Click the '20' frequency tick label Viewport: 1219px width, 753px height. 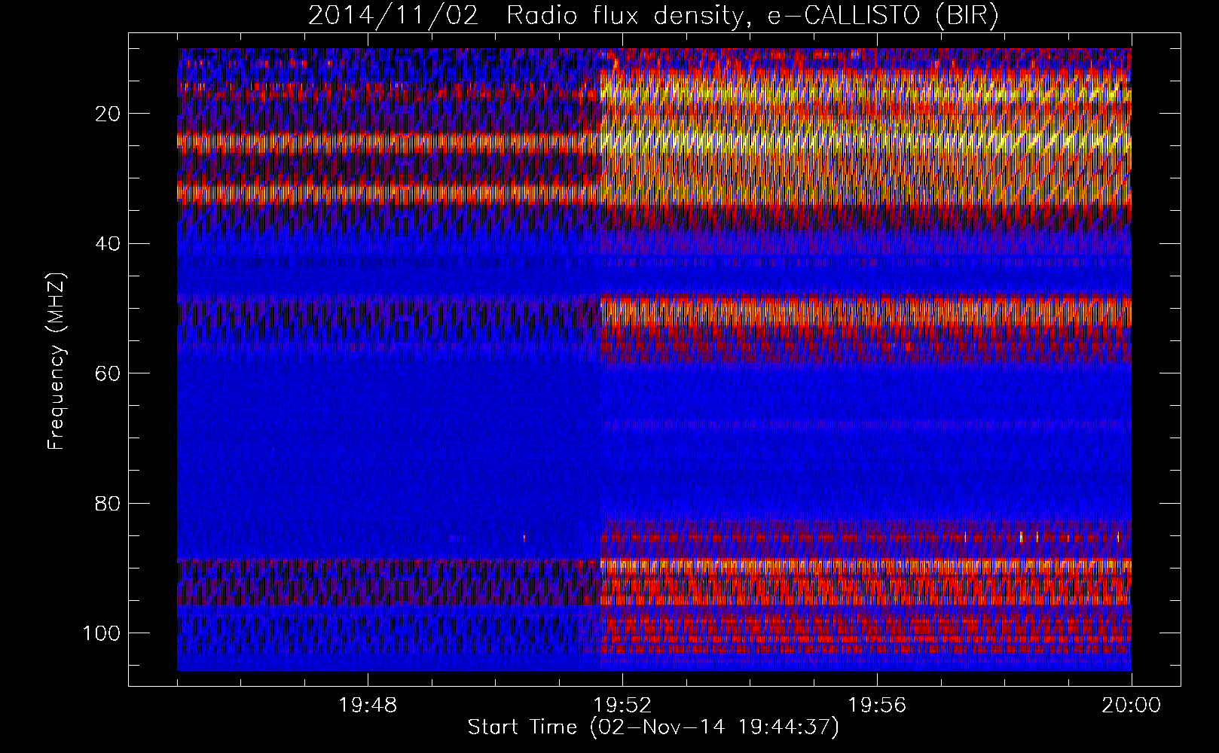click(108, 114)
